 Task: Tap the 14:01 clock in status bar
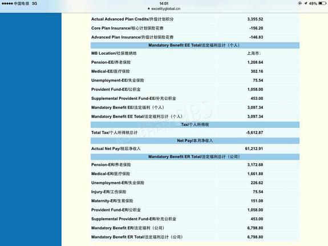pos(164,3)
